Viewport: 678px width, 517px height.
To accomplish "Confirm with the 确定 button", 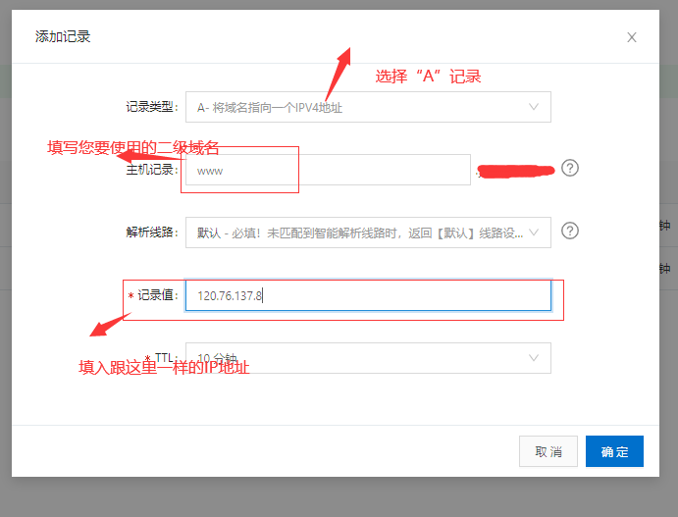I will point(614,451).
